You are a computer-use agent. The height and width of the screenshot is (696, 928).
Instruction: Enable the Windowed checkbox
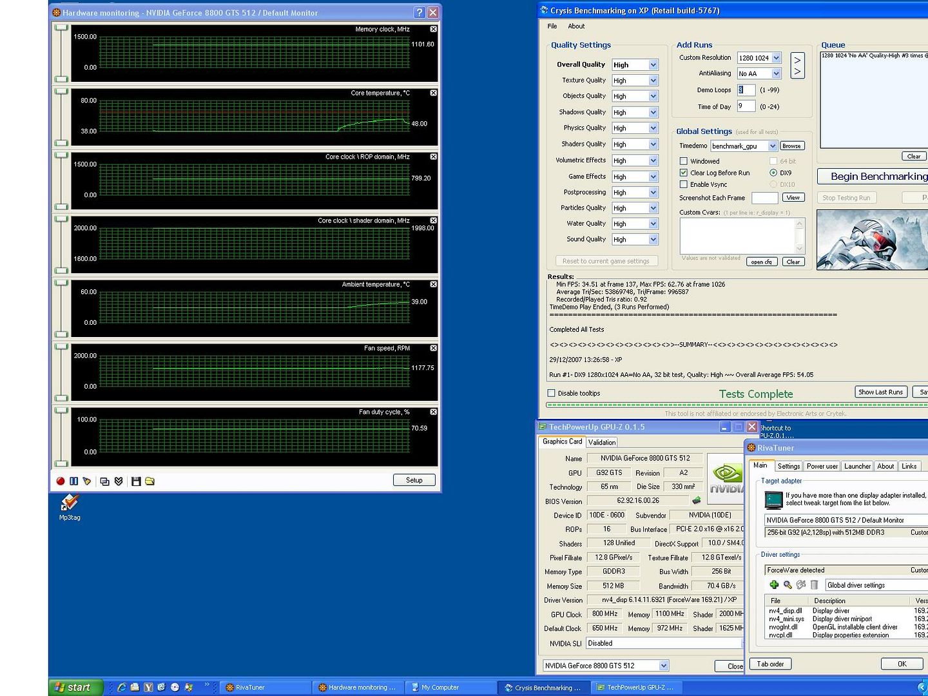click(684, 161)
